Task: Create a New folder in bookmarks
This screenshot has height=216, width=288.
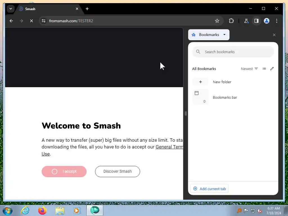Action: [233, 82]
